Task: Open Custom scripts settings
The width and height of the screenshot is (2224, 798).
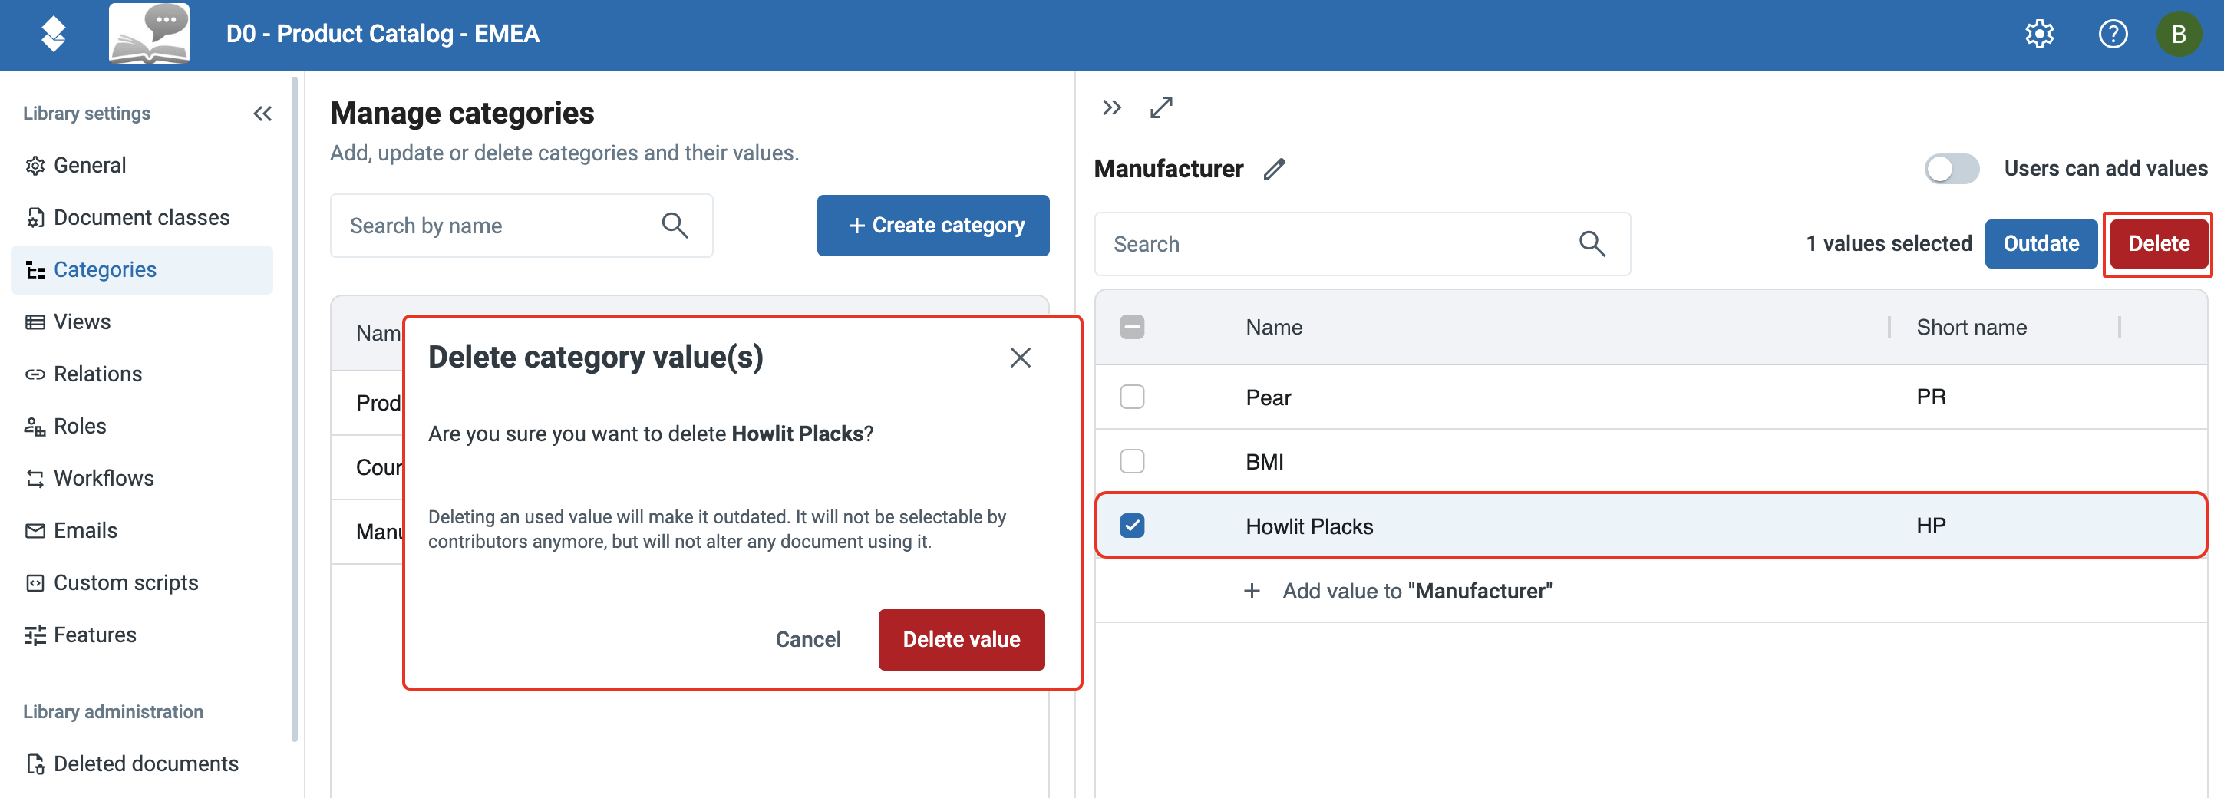Action: tap(141, 583)
